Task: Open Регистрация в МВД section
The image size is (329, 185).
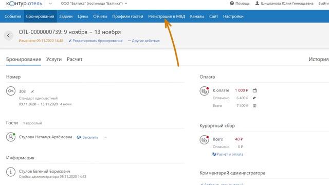Action: (x=167, y=16)
